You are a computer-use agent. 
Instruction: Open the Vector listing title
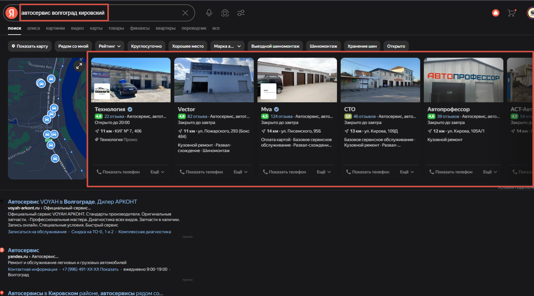186,109
